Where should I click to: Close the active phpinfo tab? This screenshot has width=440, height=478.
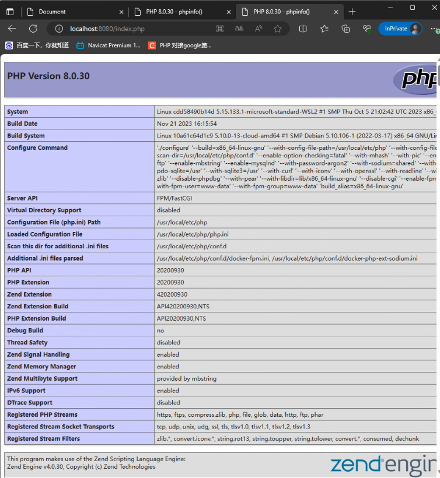point(336,12)
